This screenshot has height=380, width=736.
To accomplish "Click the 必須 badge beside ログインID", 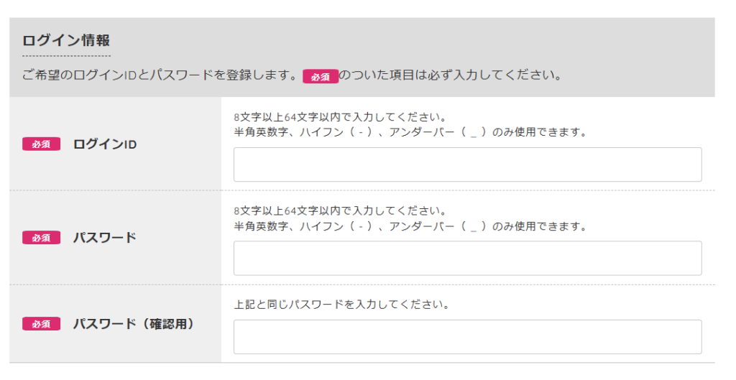I will [x=41, y=144].
